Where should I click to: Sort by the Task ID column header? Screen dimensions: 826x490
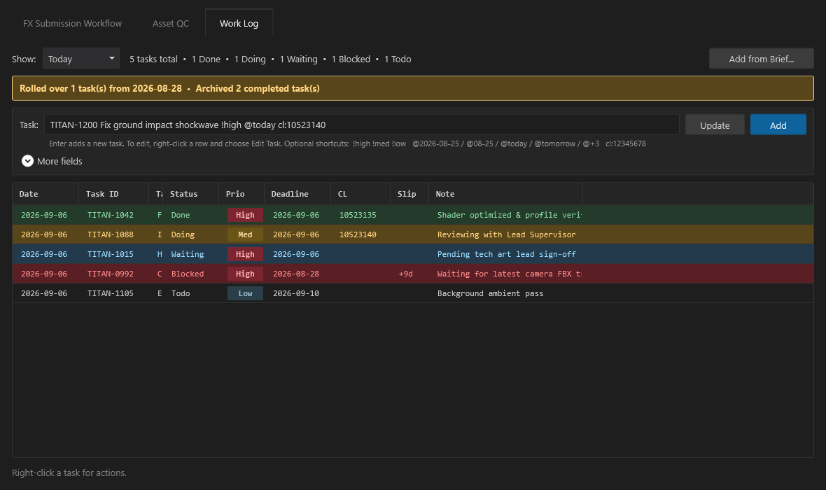tap(114, 194)
